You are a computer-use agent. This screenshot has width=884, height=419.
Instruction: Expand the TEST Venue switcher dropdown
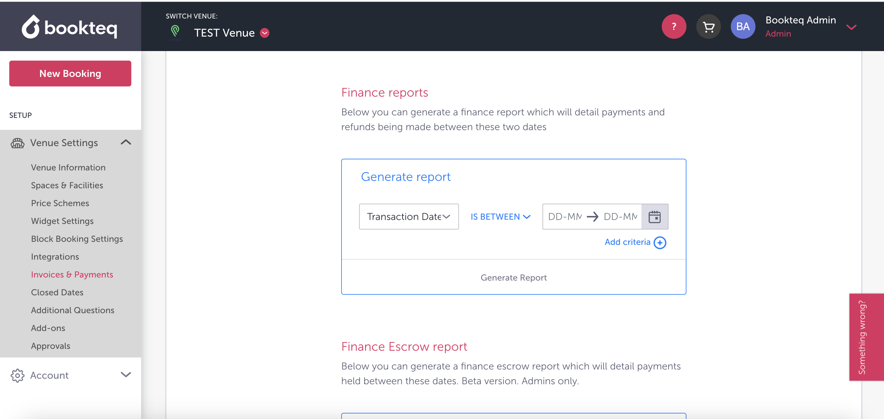pos(264,33)
